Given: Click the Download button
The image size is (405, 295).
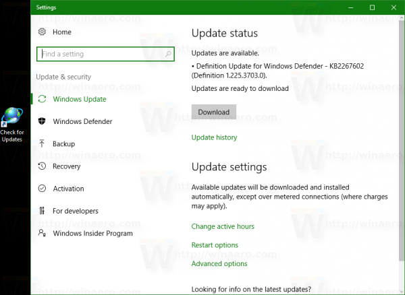Looking at the screenshot, I should (x=214, y=112).
